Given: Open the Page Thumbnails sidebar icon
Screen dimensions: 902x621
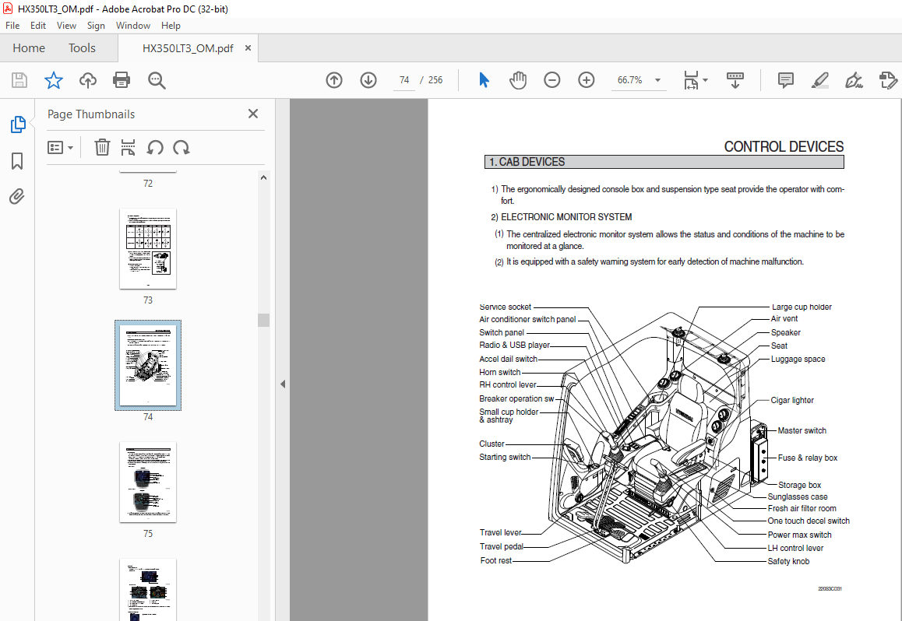Looking at the screenshot, I should 18,124.
